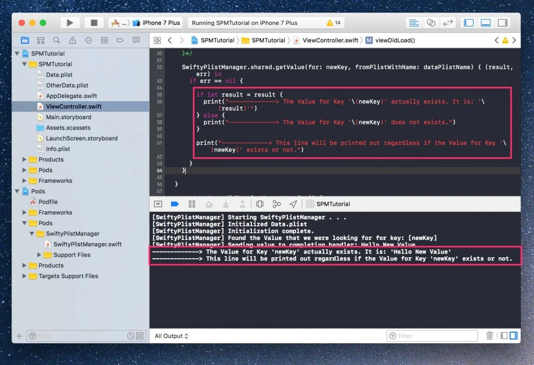The width and height of the screenshot is (534, 365).
Task: Pause program execution
Action: point(192,204)
